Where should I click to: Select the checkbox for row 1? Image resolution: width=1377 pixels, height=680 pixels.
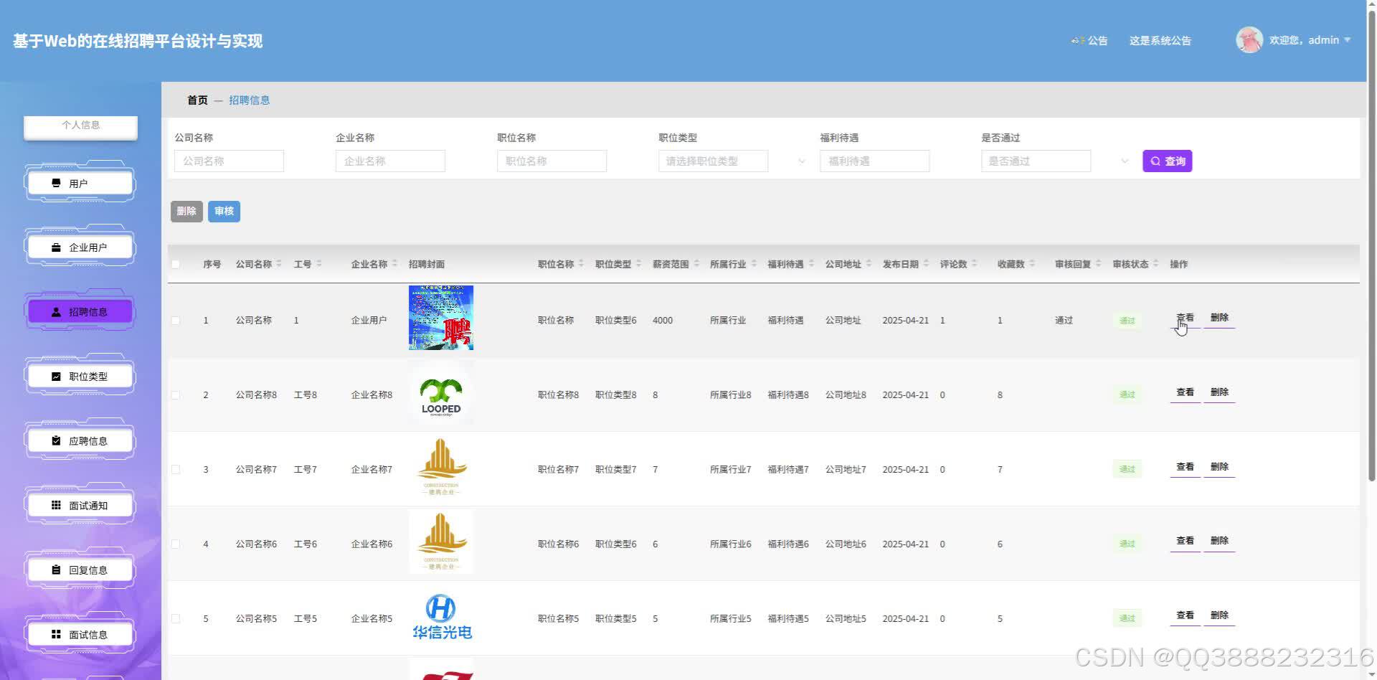click(x=176, y=321)
